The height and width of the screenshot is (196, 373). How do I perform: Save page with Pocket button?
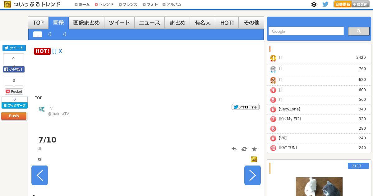click(14, 91)
